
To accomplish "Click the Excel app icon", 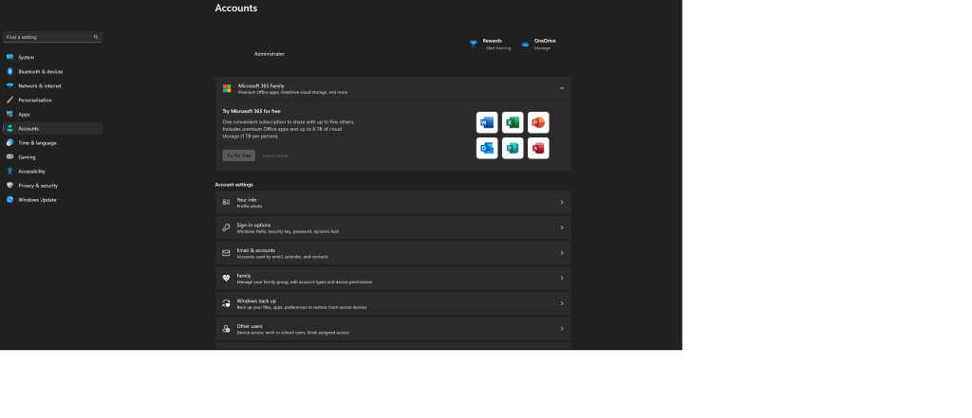I will tap(513, 122).
